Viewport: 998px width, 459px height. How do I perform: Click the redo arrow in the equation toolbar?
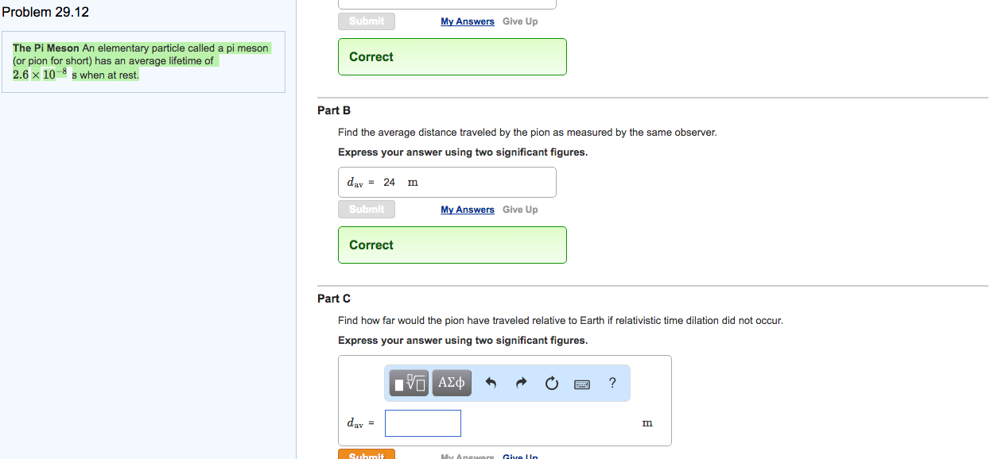521,383
